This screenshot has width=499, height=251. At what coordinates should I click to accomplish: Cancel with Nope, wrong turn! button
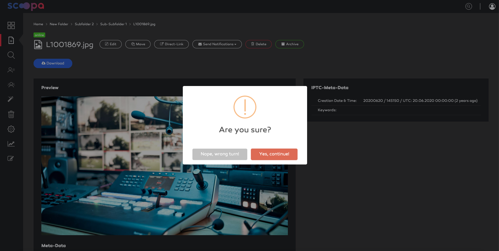[x=220, y=154]
